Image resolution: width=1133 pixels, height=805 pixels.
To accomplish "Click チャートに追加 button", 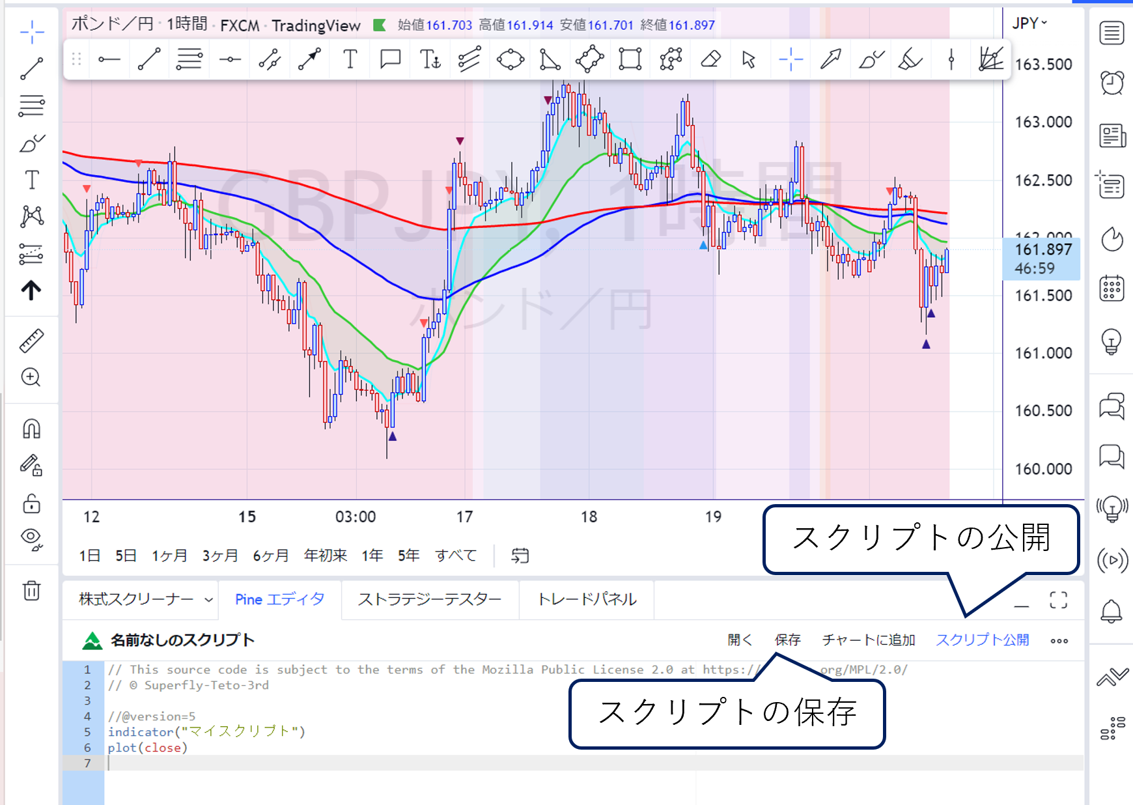I will [x=869, y=640].
